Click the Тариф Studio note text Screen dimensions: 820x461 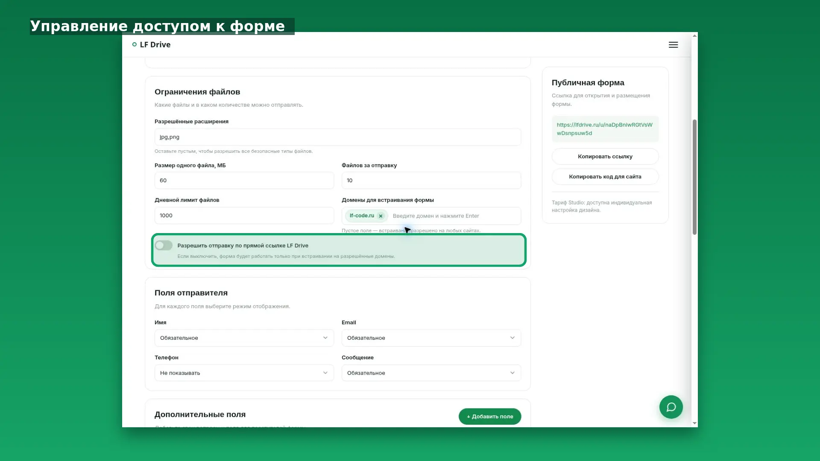pos(601,206)
